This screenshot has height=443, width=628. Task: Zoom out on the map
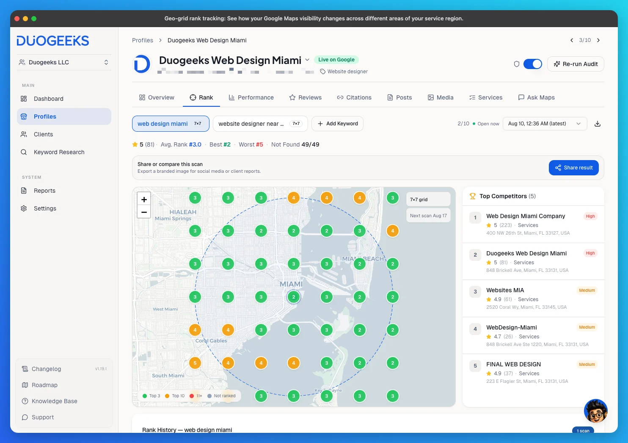pos(144,212)
